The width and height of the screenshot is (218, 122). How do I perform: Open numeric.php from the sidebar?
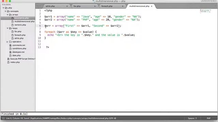(x=20, y=25)
